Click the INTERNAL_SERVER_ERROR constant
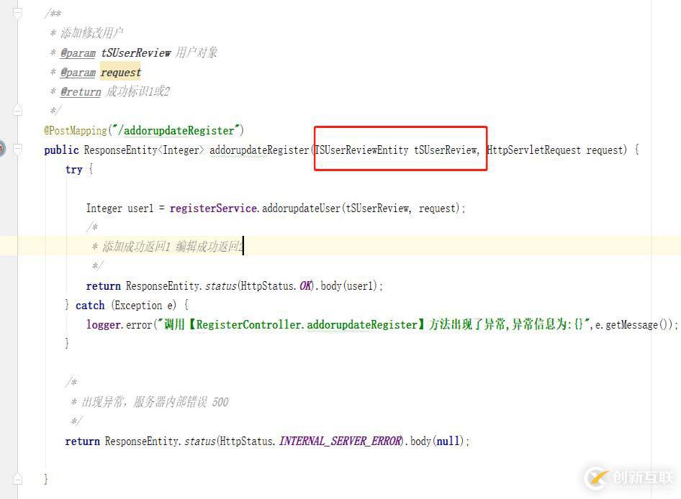The width and height of the screenshot is (681, 499). click(x=340, y=441)
